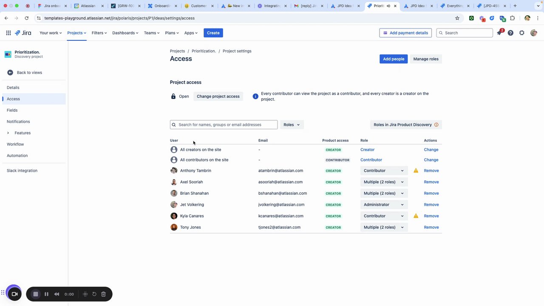Open Automation in project settings sidebar
The width and height of the screenshot is (544, 306).
click(x=33, y=156)
